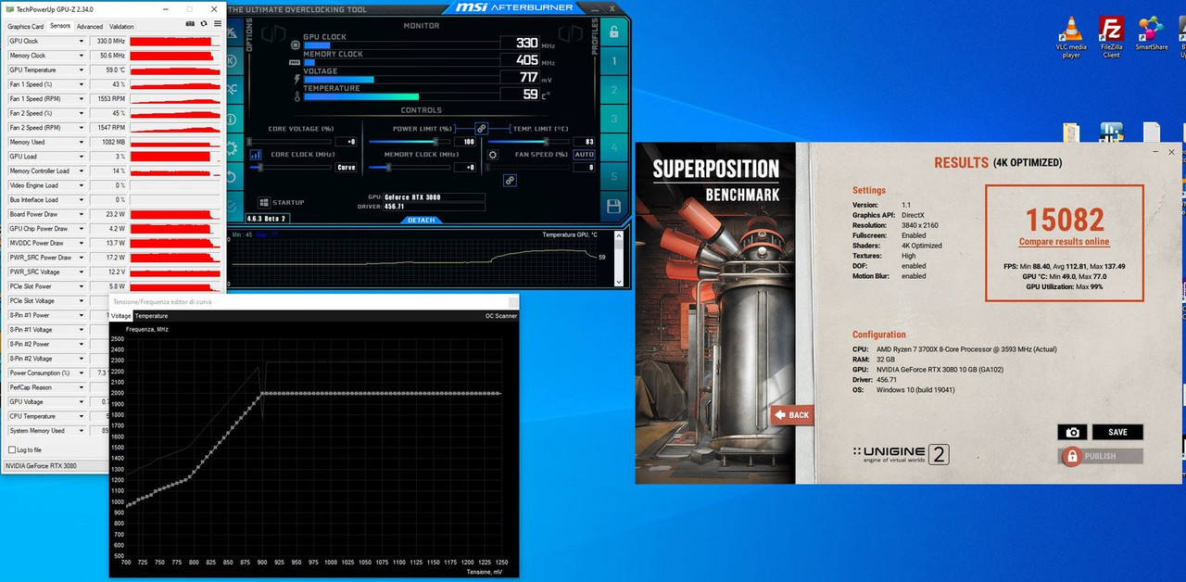Toggle the link icon between Power and Temp Limit
The image size is (1186, 582).
pos(482,128)
